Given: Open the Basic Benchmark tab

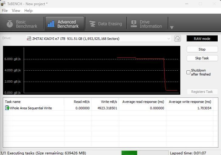Looking at the screenshot, I should tap(22, 24).
